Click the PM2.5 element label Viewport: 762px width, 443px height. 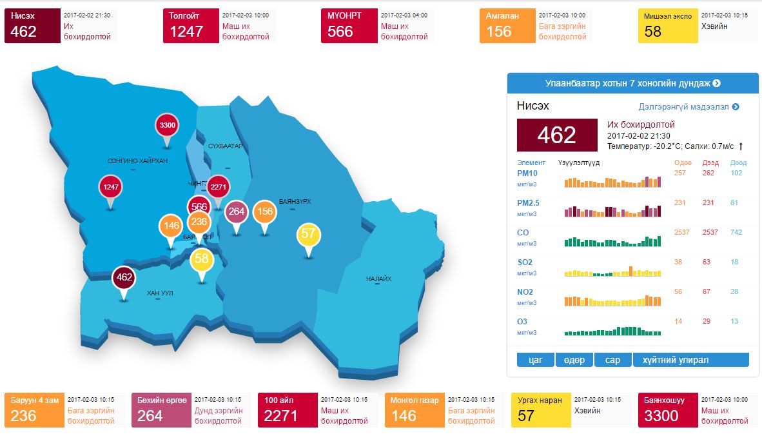pos(528,203)
